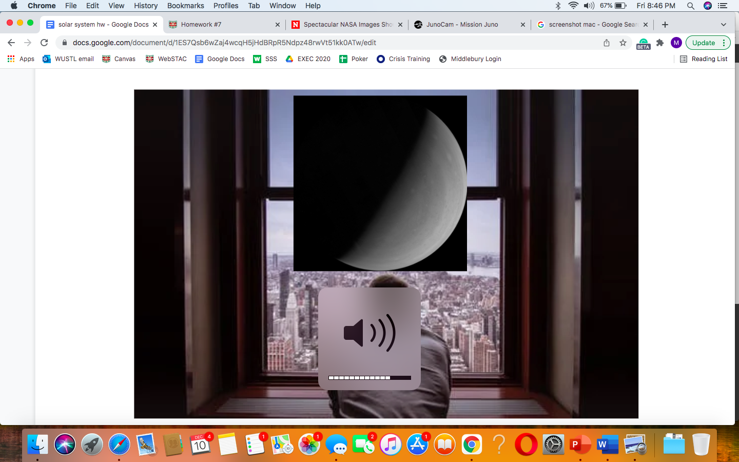Click the Bluetooth status icon
The height and width of the screenshot is (462, 739).
558,6
